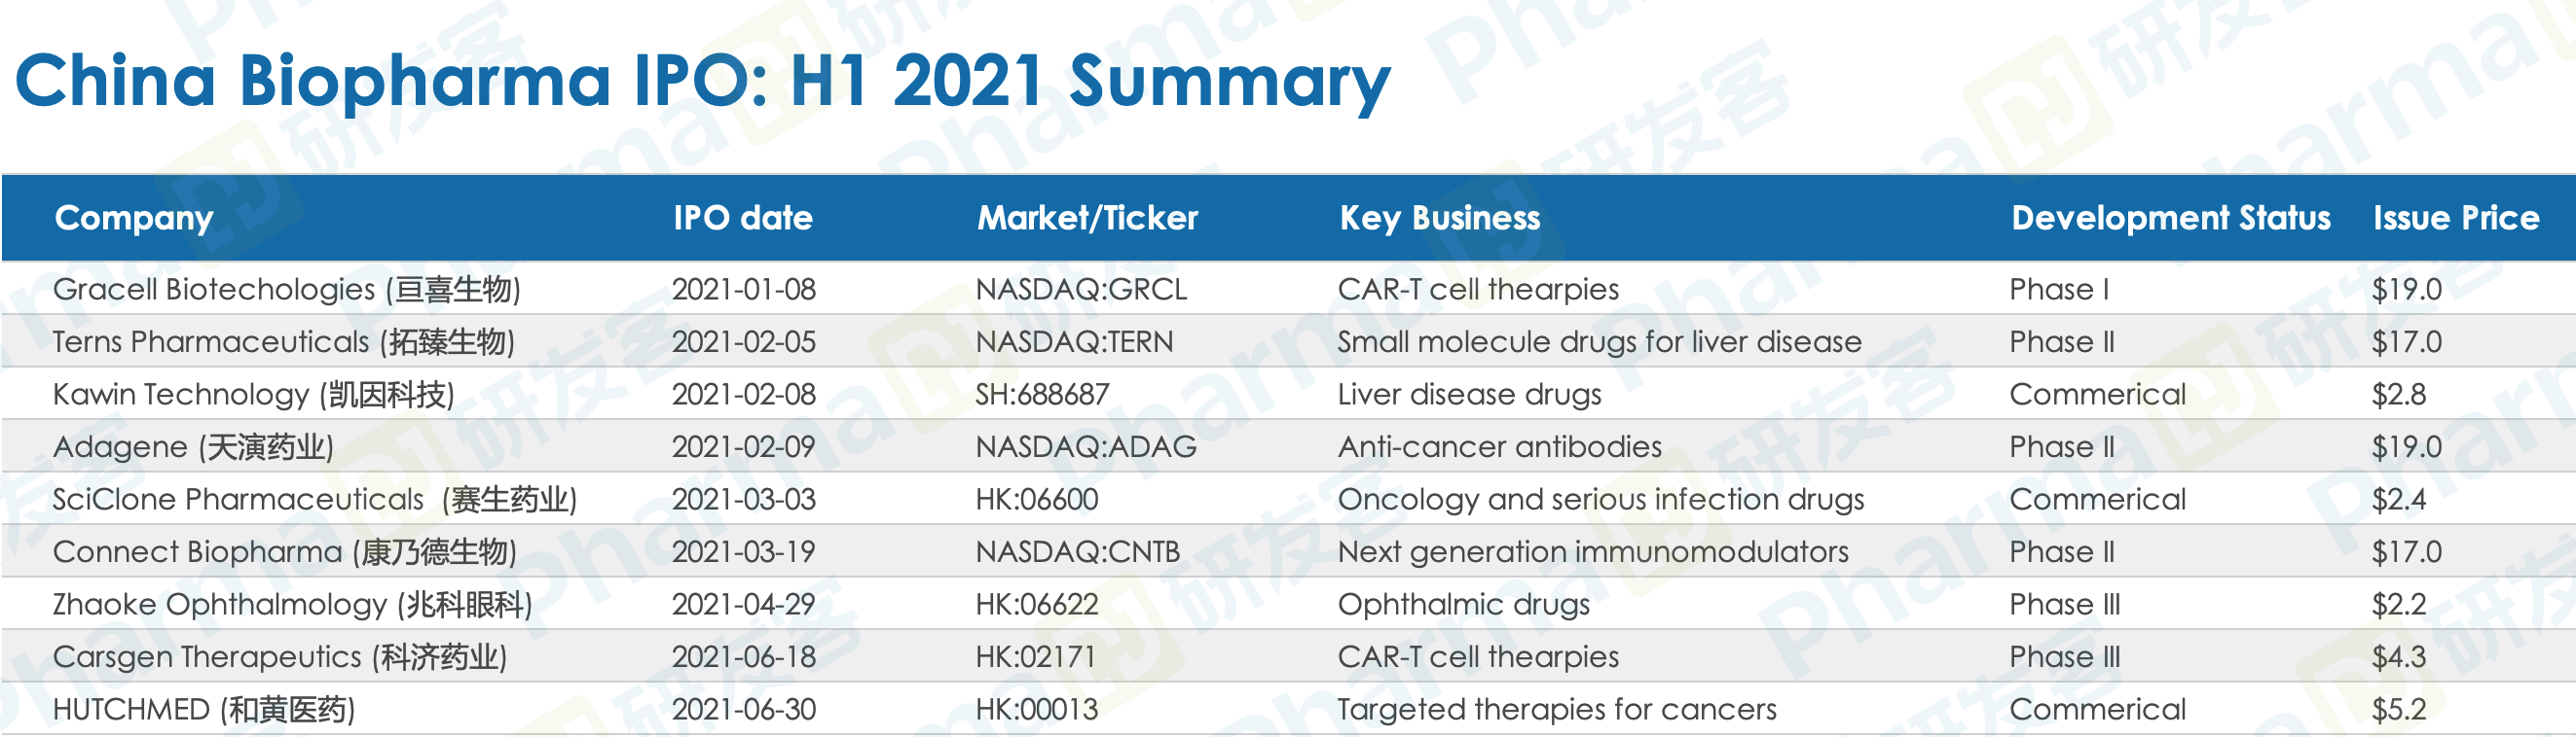Click the Company column header
The width and height of the screenshot is (2576, 737).
pyautogui.click(x=134, y=218)
